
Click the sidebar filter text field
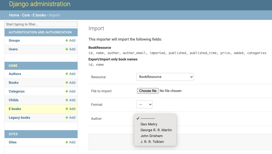[41, 24]
